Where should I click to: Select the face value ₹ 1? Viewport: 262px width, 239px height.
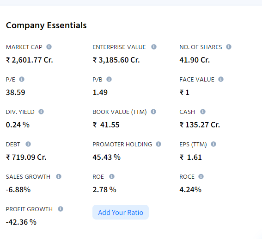pos(184,93)
